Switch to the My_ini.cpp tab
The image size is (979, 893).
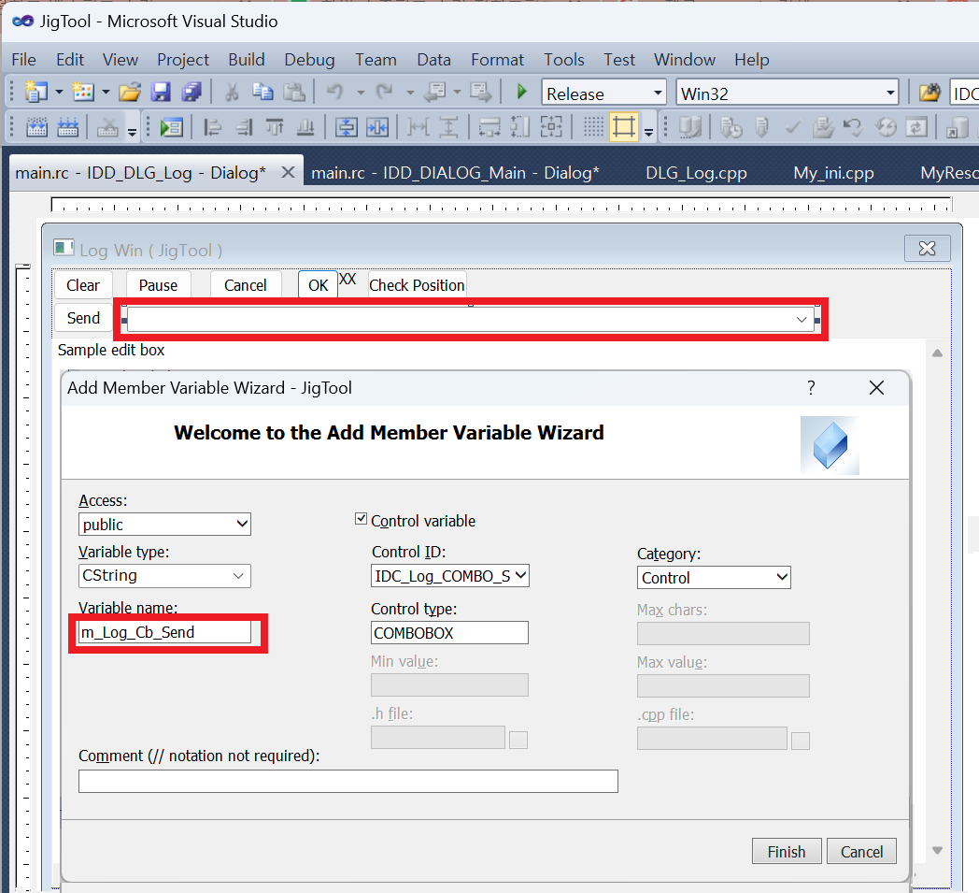pos(833,172)
